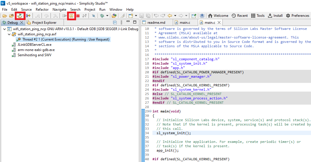Image resolution: width=311 pixels, height=162 pixels.
Task: Collapse the main function fold marker at line 29
Action: click(150, 111)
